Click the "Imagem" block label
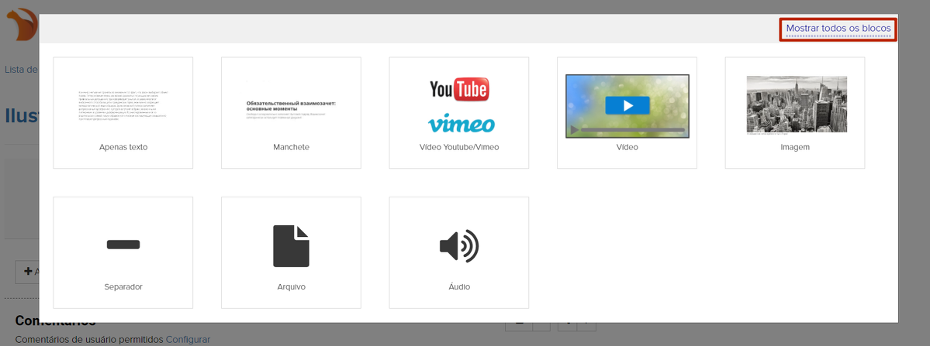This screenshot has width=930, height=346. click(x=794, y=147)
